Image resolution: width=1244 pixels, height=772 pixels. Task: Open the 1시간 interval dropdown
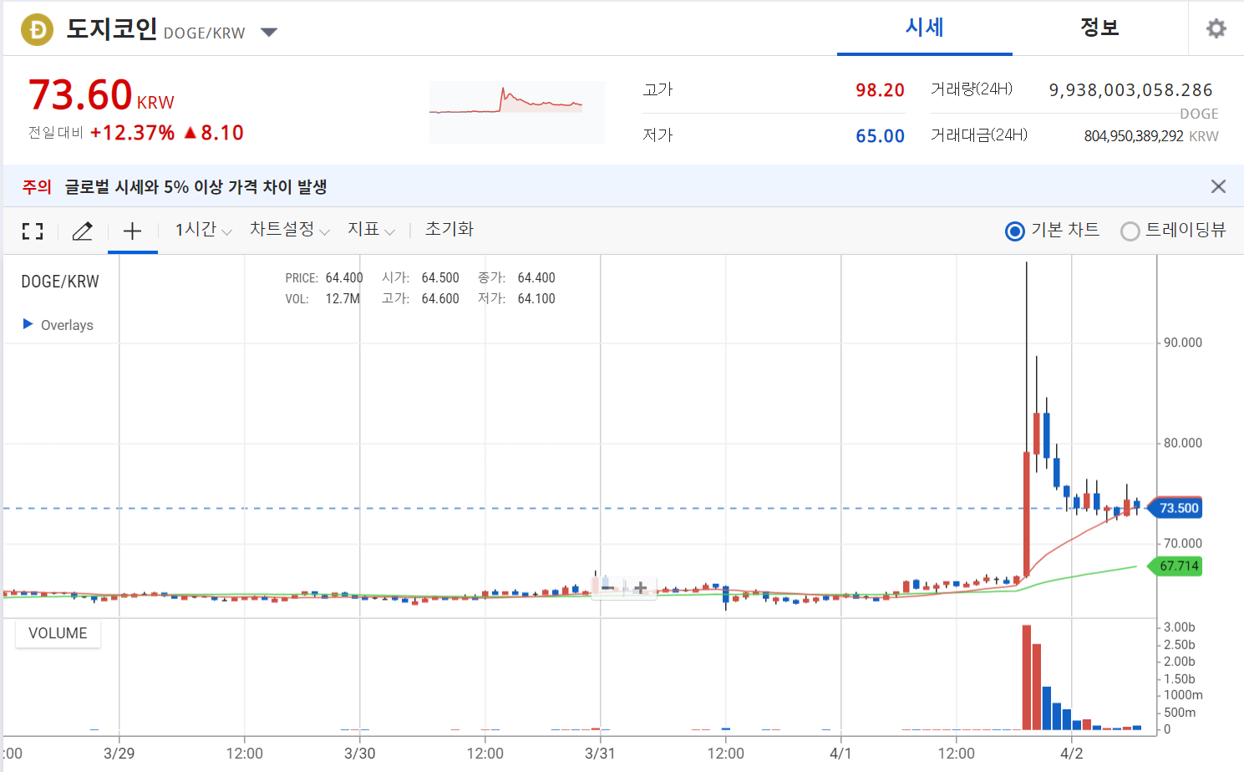[203, 230]
